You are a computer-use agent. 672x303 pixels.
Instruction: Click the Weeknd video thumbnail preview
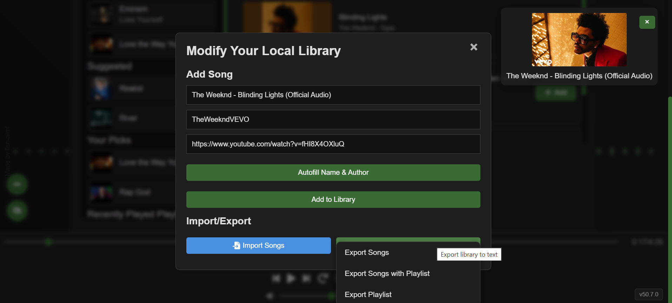pos(579,40)
